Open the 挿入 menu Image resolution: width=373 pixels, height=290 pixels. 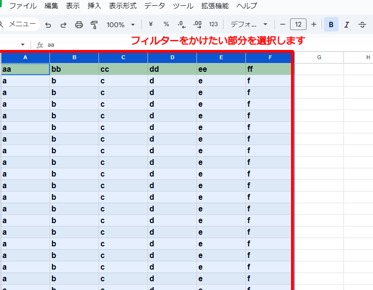pyautogui.click(x=94, y=6)
